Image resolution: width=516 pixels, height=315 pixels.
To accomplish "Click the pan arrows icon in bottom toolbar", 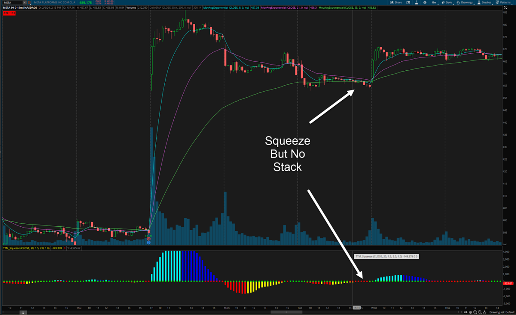I will coord(465,312).
